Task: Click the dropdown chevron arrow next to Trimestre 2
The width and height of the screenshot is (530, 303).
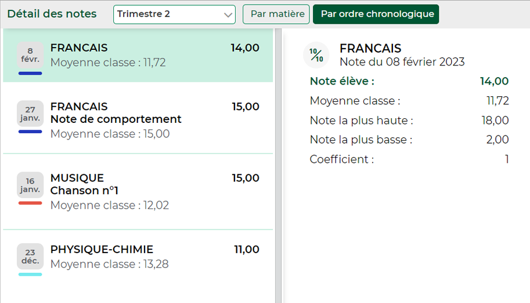Action: point(228,15)
